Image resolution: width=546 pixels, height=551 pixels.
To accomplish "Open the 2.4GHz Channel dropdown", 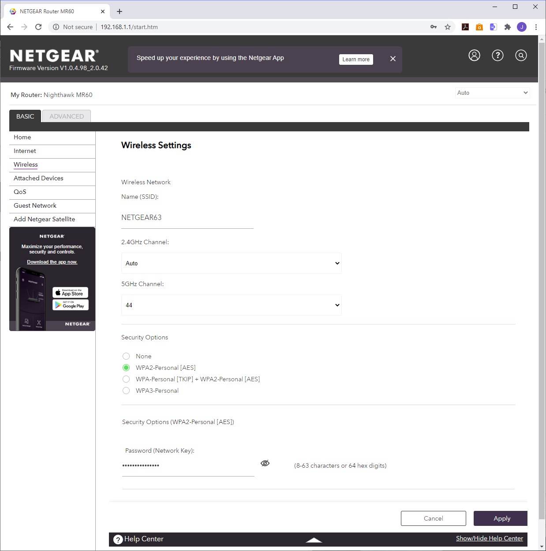I will point(232,263).
